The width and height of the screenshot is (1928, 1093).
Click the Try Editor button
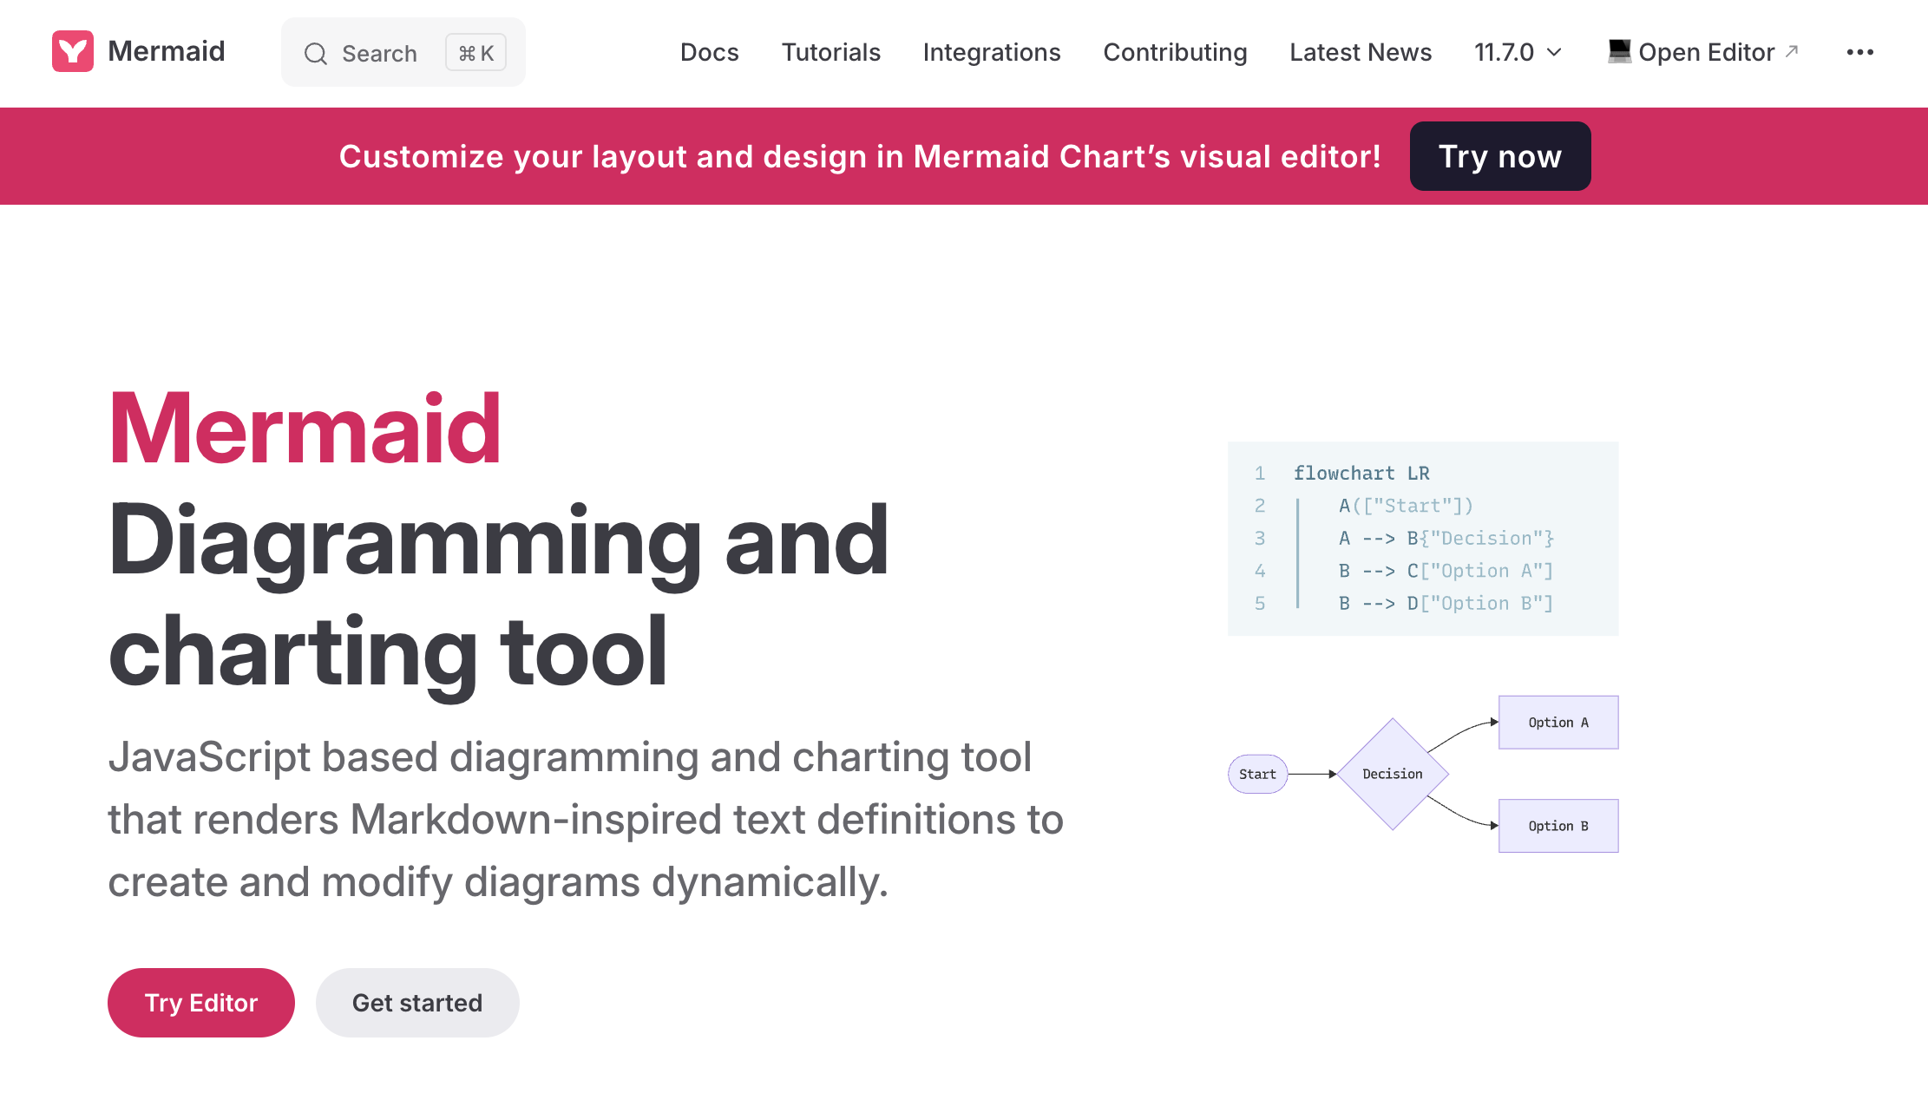201,1003
